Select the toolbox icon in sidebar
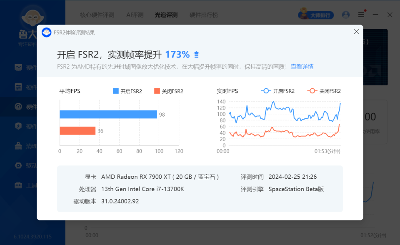This screenshot has height=245, width=400. click(x=18, y=185)
